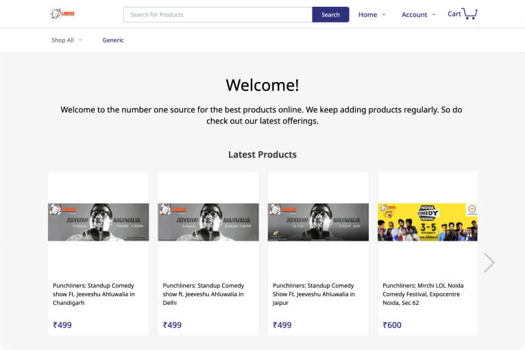The image size is (525, 350).
Task: Expand the Shop All category menu
Action: 66,40
